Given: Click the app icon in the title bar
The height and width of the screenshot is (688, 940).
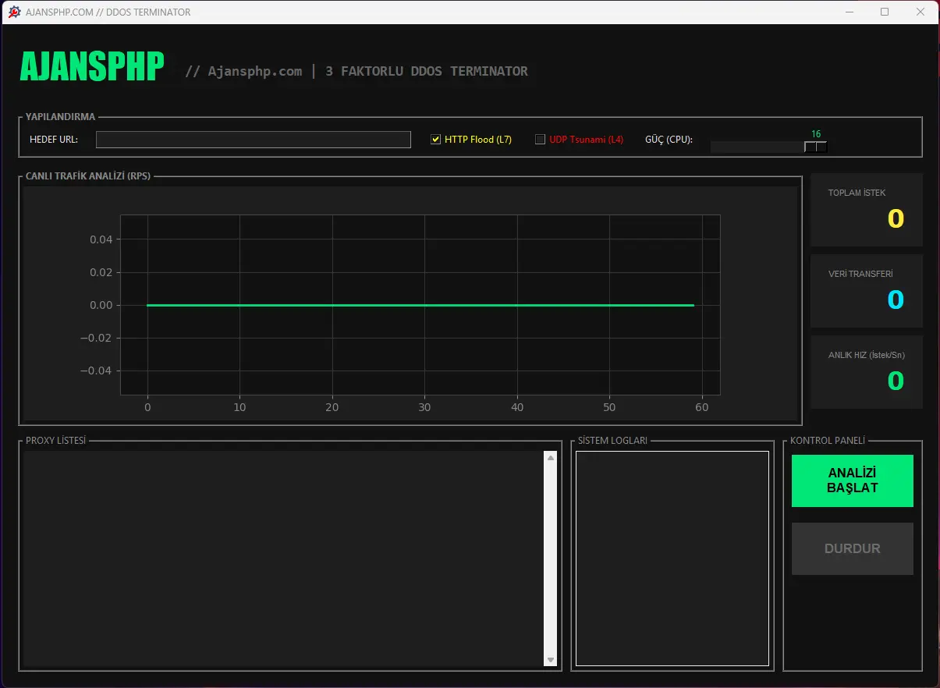Looking at the screenshot, I should pyautogui.click(x=14, y=12).
